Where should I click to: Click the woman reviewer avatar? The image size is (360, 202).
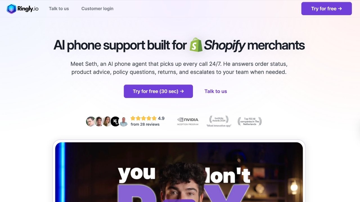pyautogui.click(x=107, y=121)
